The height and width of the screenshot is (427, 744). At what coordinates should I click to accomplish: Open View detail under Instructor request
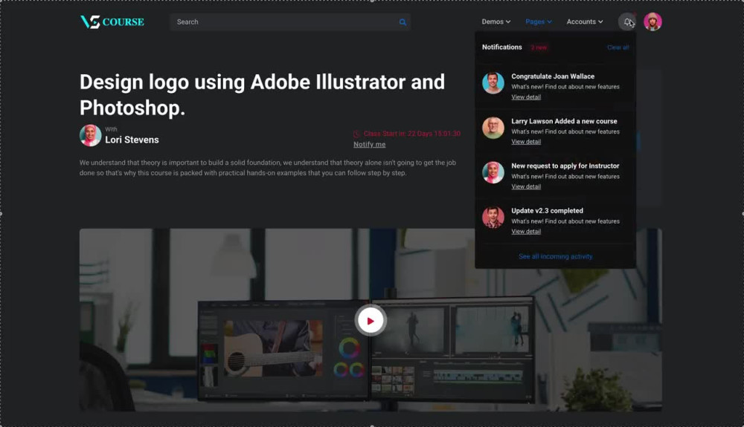(x=526, y=186)
